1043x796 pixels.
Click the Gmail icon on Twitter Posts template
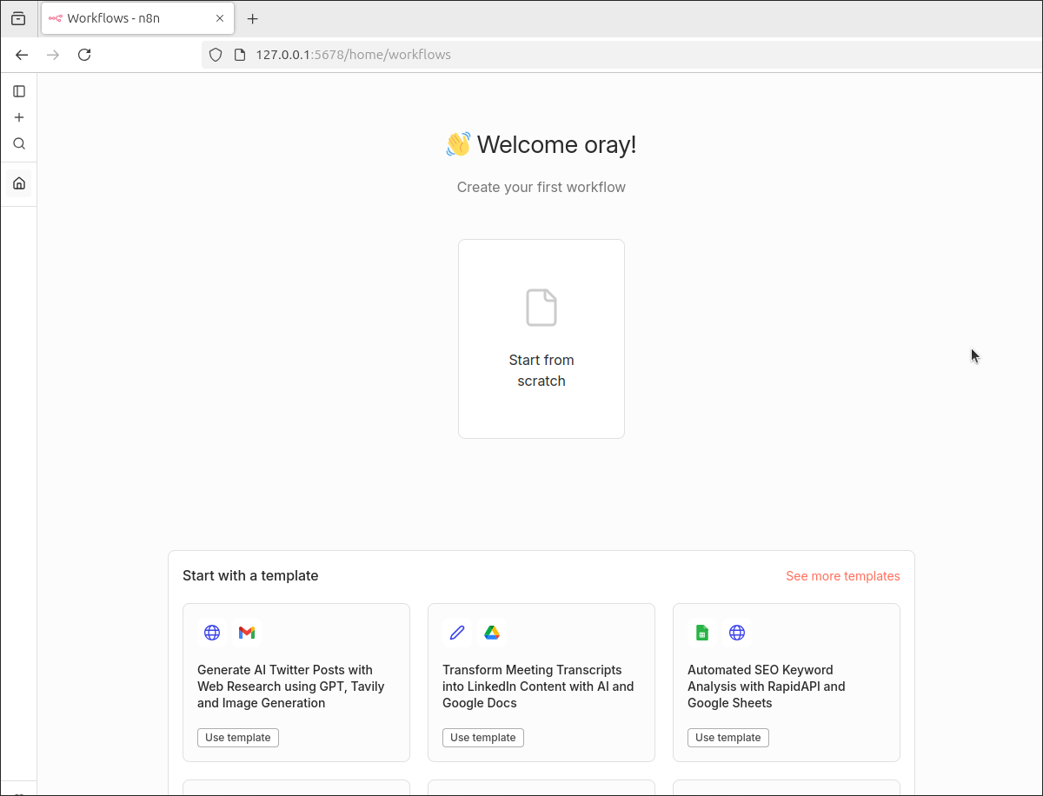click(x=247, y=633)
